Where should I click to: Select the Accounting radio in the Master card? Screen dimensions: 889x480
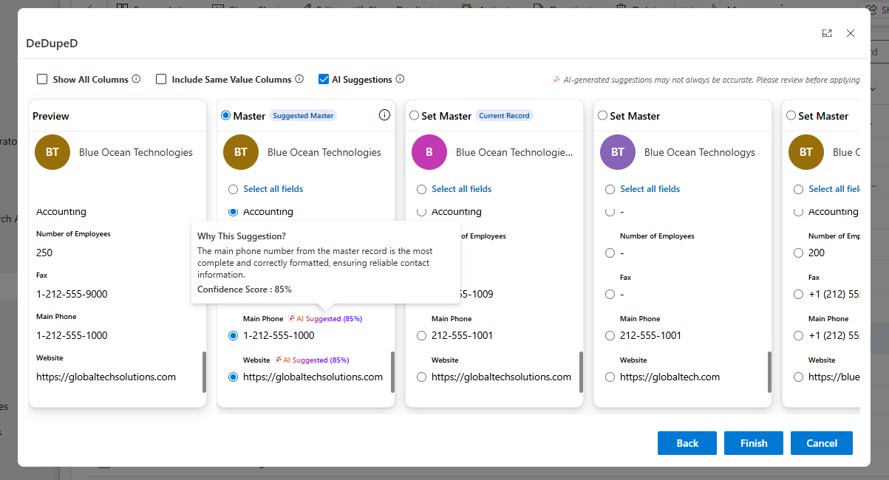(234, 211)
